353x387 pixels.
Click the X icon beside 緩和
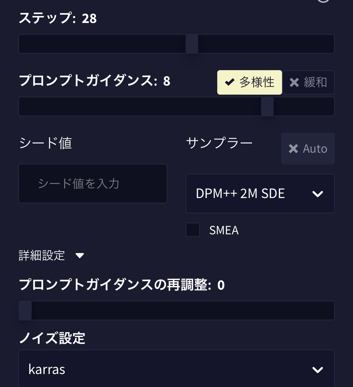pos(294,83)
